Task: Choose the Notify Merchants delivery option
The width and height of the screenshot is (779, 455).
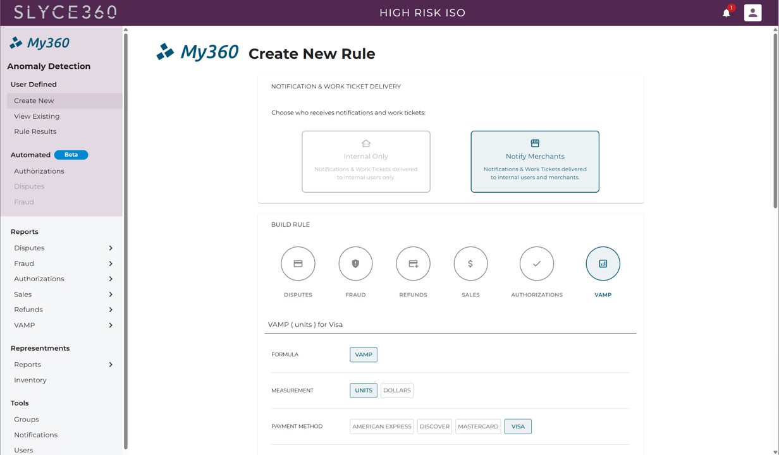Action: tap(535, 162)
